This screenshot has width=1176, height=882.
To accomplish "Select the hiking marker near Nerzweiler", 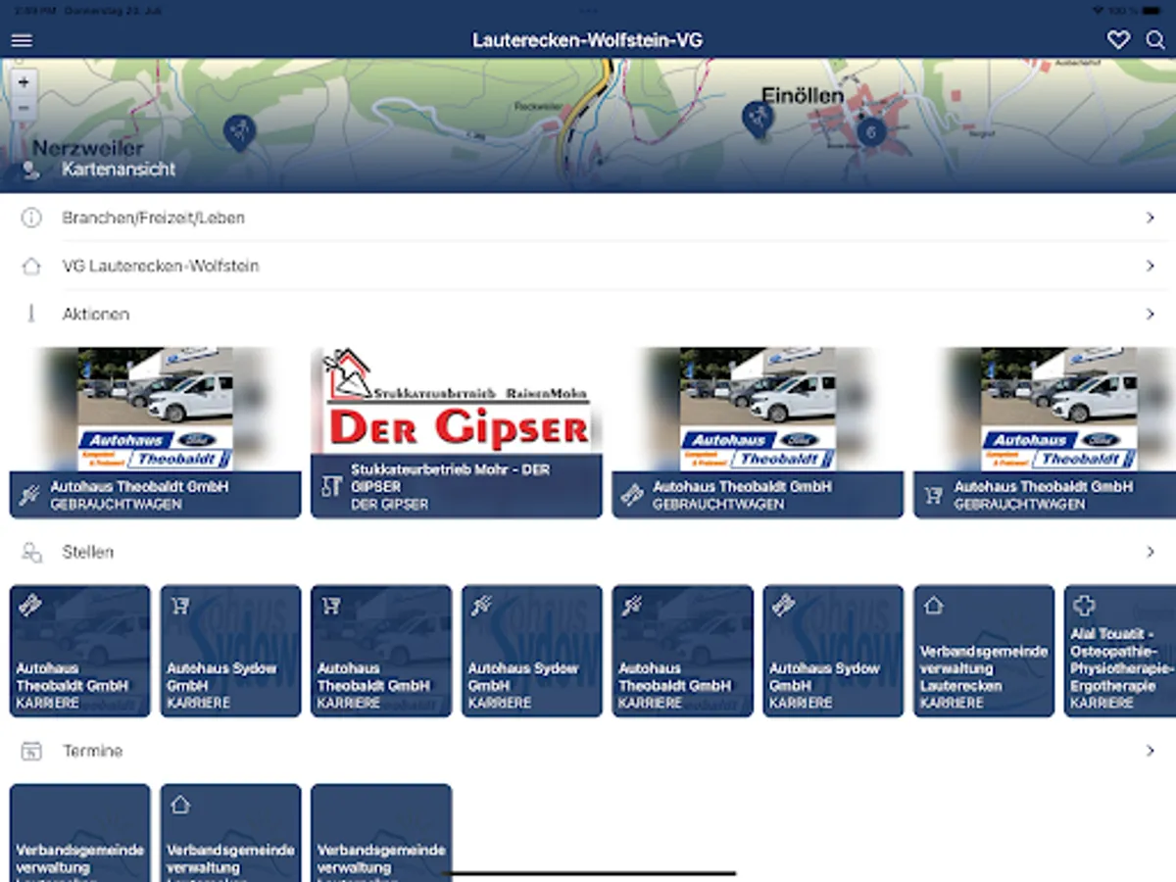I will tap(239, 131).
